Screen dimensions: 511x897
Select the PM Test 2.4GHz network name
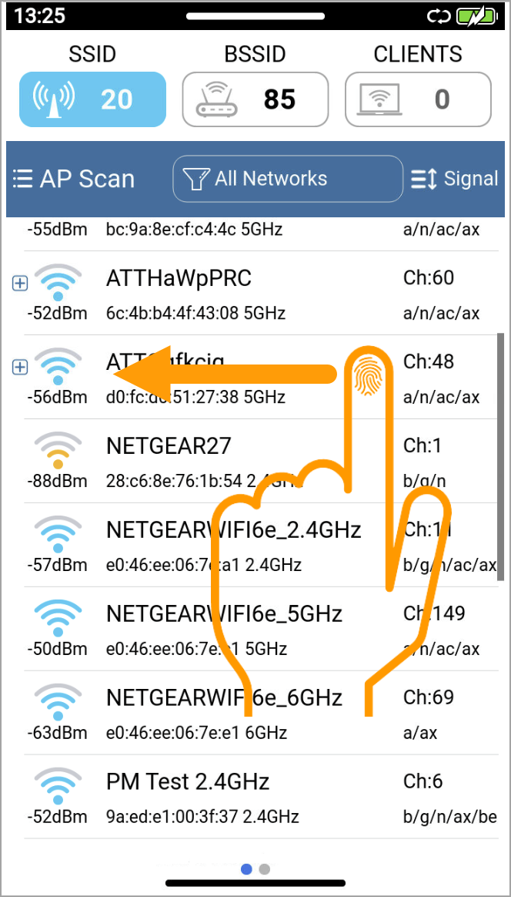coord(188,781)
